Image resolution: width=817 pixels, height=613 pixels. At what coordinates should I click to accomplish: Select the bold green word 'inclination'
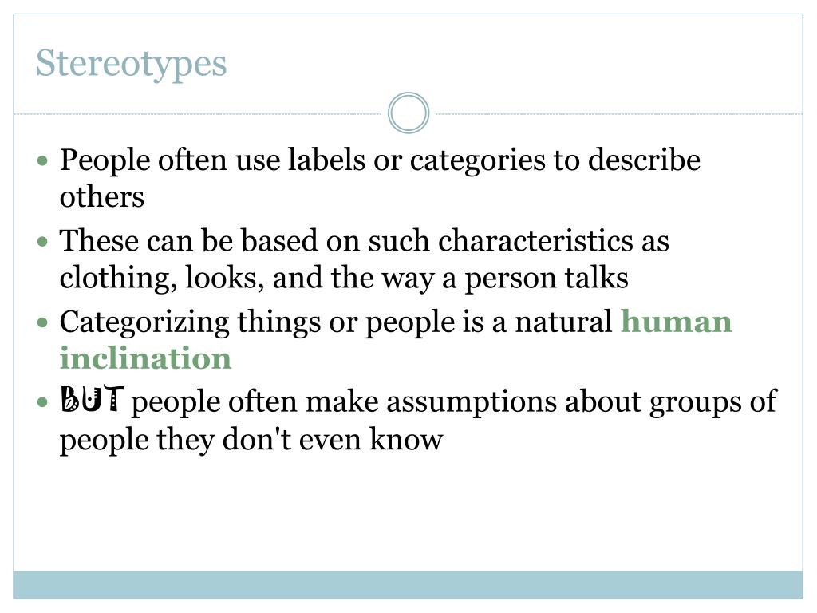pyautogui.click(x=145, y=358)
